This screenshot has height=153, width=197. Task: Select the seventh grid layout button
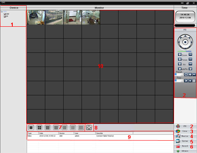[81, 128]
